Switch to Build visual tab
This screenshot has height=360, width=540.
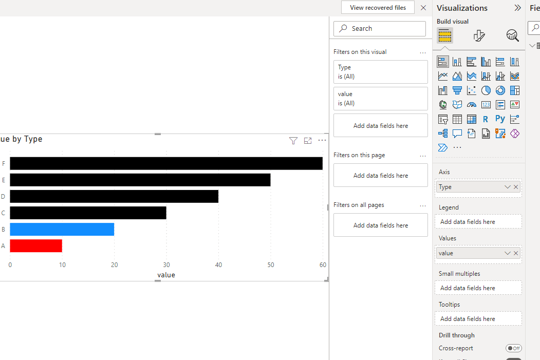click(444, 35)
